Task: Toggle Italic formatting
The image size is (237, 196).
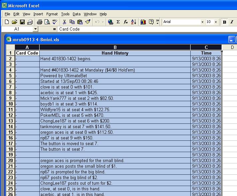Action: point(232,22)
